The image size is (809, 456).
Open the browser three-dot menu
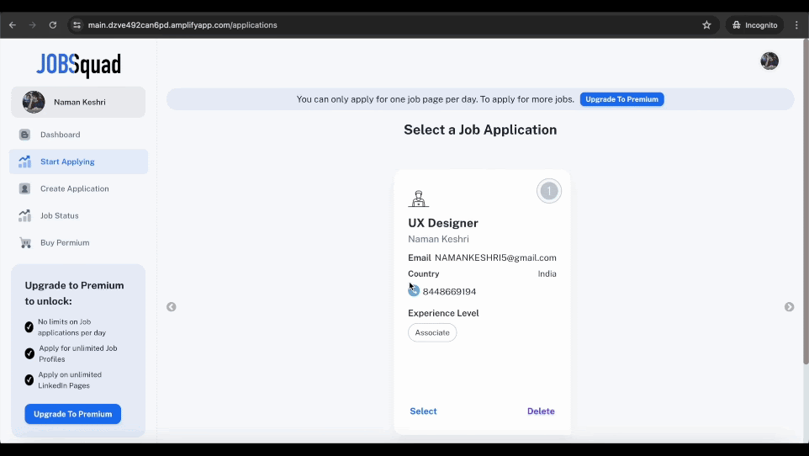[796, 24]
